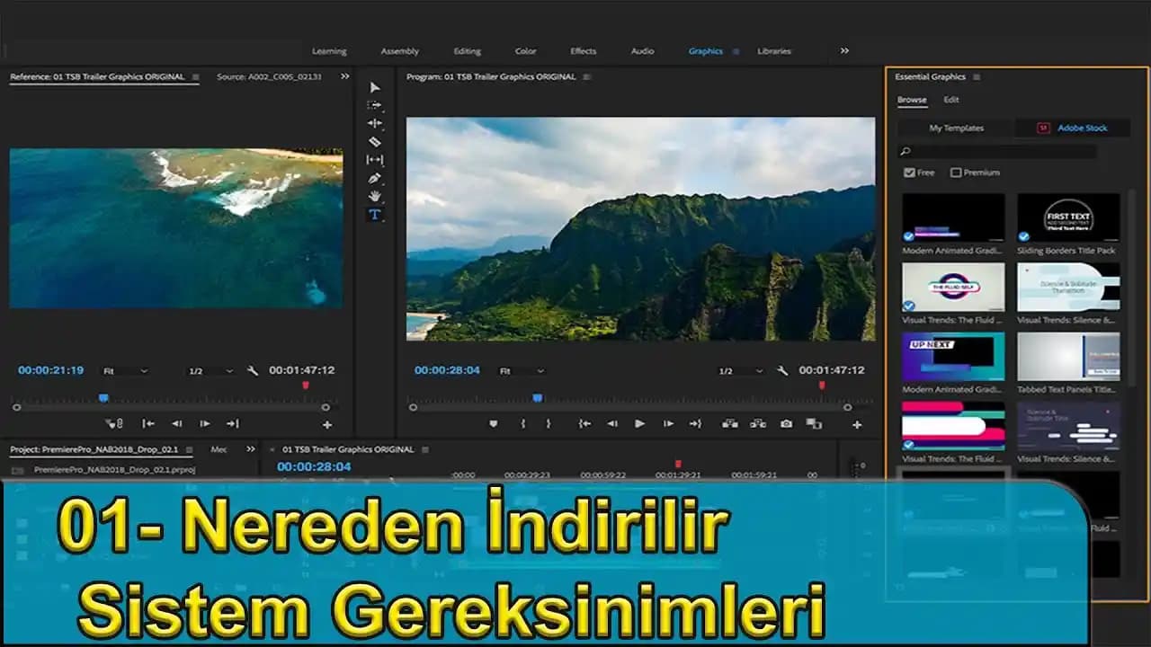1151x647 pixels.
Task: Select the Track Select Forward tool
Action: 375,105
